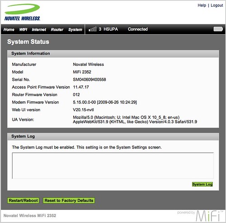The width and height of the screenshot is (226, 223).
Task: Click Web UI version V20.15-nvtl
Action: coord(83,110)
